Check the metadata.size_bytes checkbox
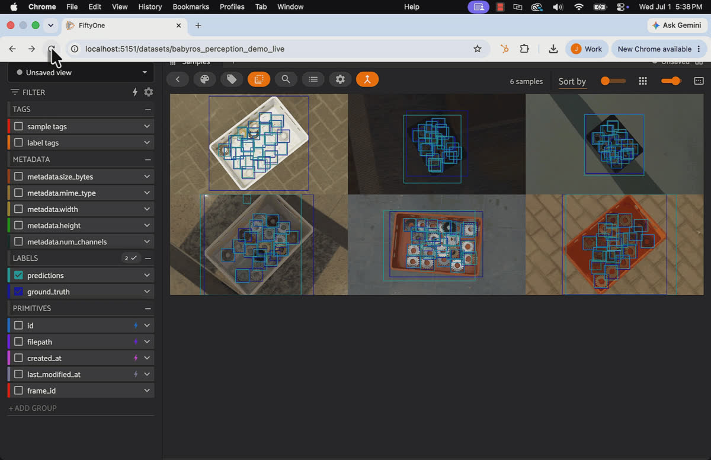Viewport: 711px width, 460px height. (x=19, y=177)
